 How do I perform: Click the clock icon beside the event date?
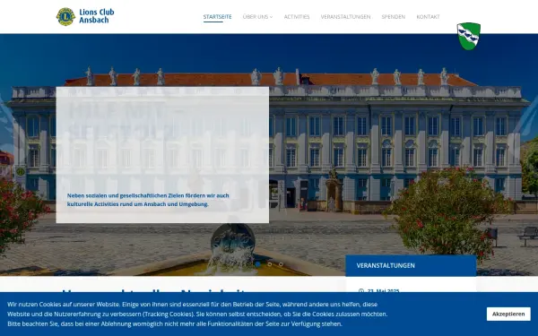pyautogui.click(x=361, y=291)
